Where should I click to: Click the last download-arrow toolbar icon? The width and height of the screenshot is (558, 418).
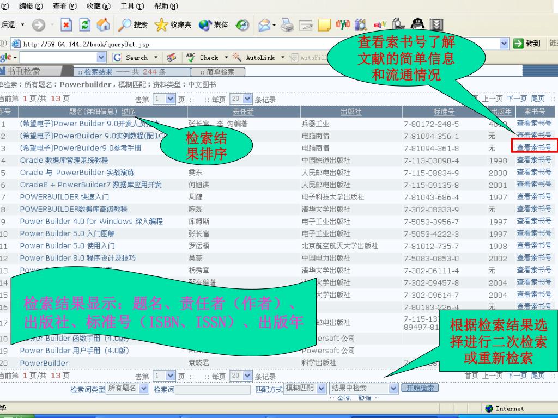[x=436, y=24]
